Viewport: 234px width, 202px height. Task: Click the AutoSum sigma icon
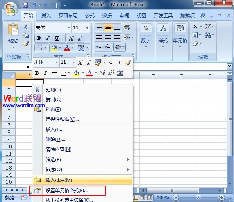pyautogui.click(x=195, y=27)
